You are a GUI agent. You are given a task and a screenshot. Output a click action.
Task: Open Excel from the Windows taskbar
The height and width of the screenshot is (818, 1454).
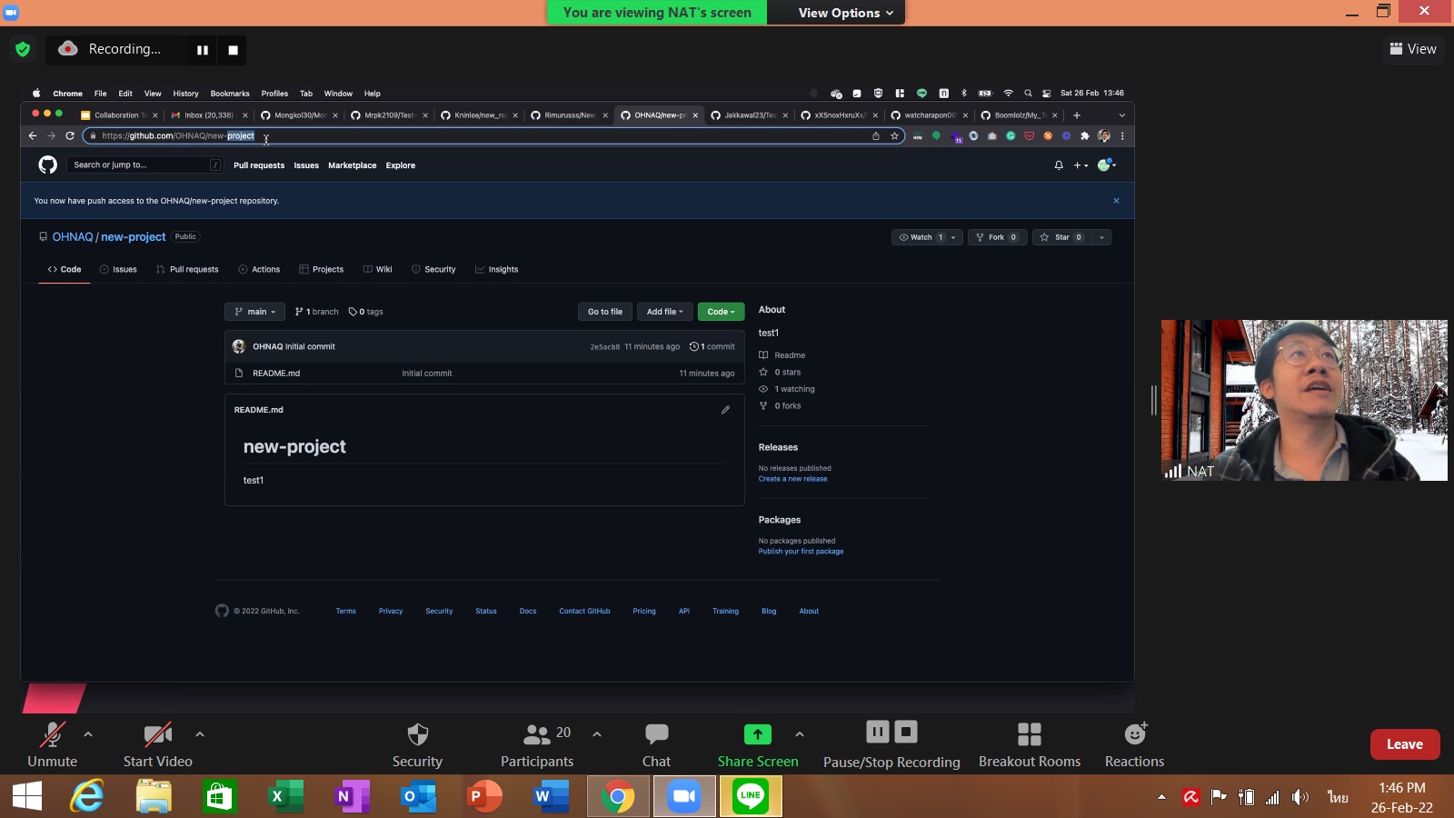coord(286,797)
